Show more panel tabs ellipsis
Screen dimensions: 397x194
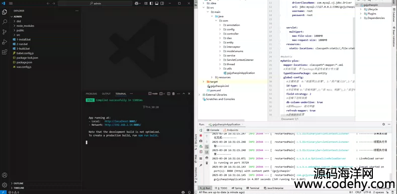tap(131, 93)
